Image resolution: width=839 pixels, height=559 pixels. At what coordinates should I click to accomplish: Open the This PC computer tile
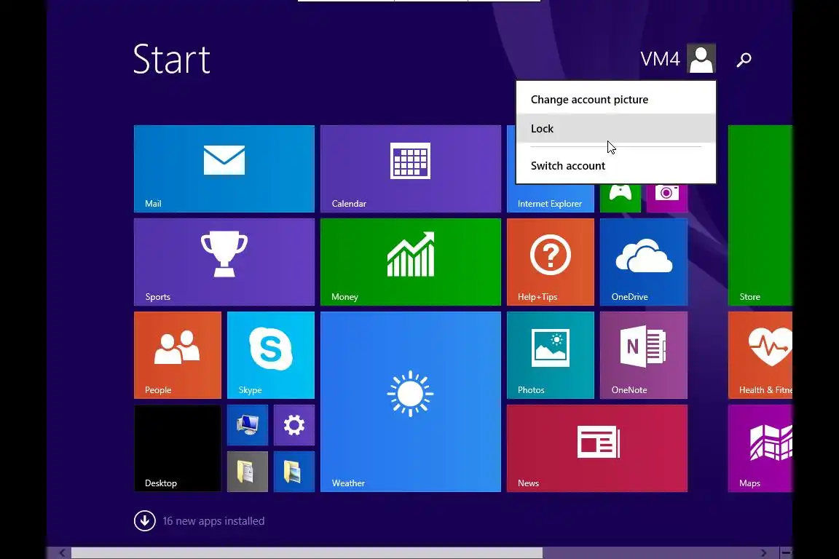(247, 425)
